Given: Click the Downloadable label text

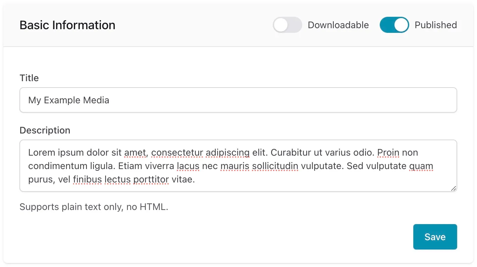Looking at the screenshot, I should [338, 25].
